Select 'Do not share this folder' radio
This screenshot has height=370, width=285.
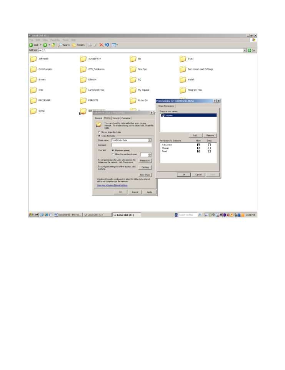coord(99,132)
